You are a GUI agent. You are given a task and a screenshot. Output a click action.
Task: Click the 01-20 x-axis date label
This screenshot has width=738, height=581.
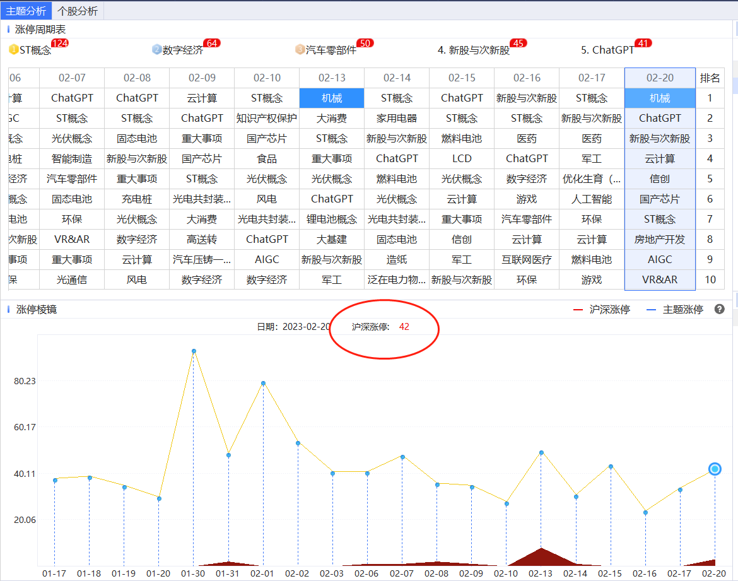pyautogui.click(x=158, y=573)
